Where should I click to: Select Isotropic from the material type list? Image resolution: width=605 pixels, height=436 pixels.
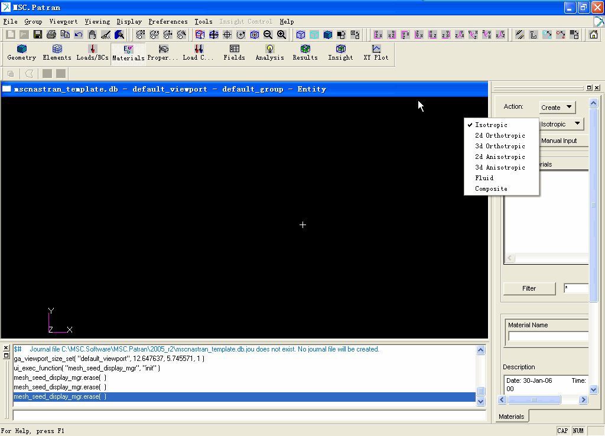(501, 125)
